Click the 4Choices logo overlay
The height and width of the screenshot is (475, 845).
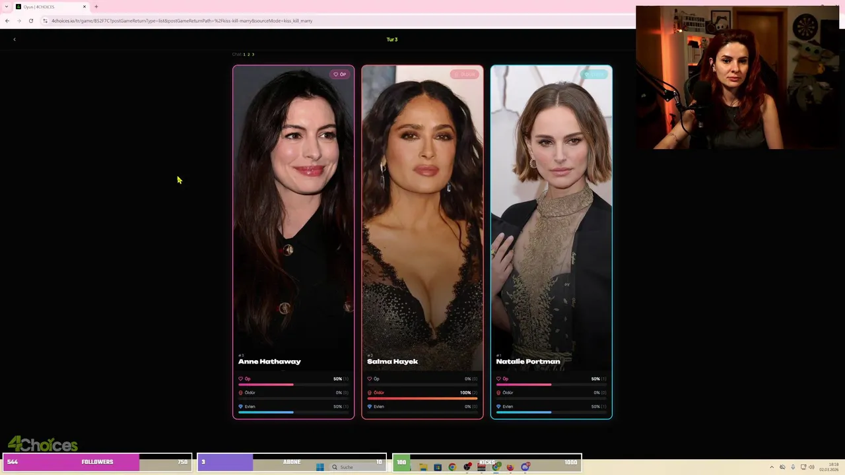tap(43, 444)
